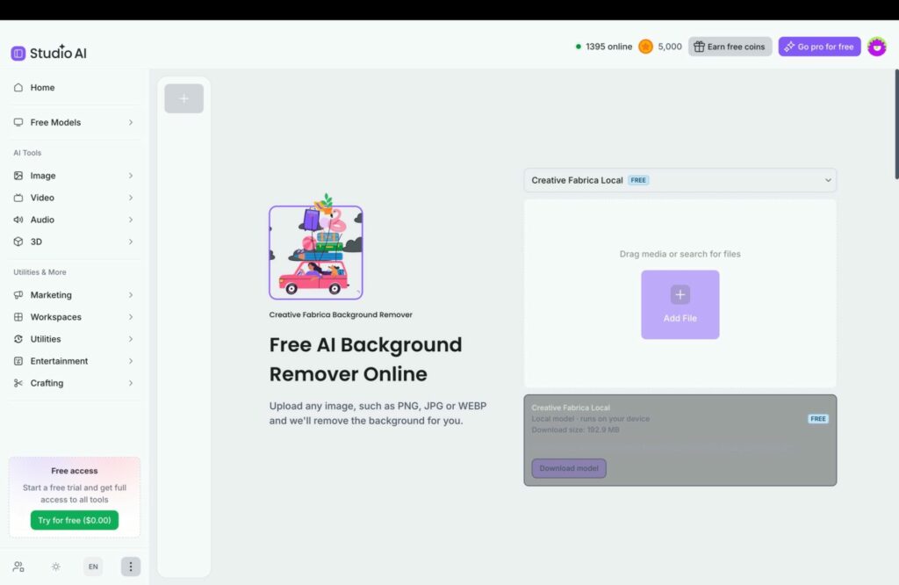Change language with the EN button
Image resolution: width=899 pixels, height=585 pixels.
pos(93,567)
